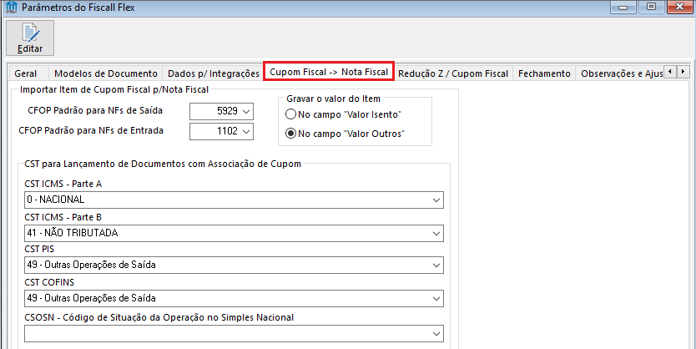Viewport: 696px width, 349px height.
Task: Click the CST COFINS "49 - Outras Operações de Saída" value
Action: click(92, 298)
